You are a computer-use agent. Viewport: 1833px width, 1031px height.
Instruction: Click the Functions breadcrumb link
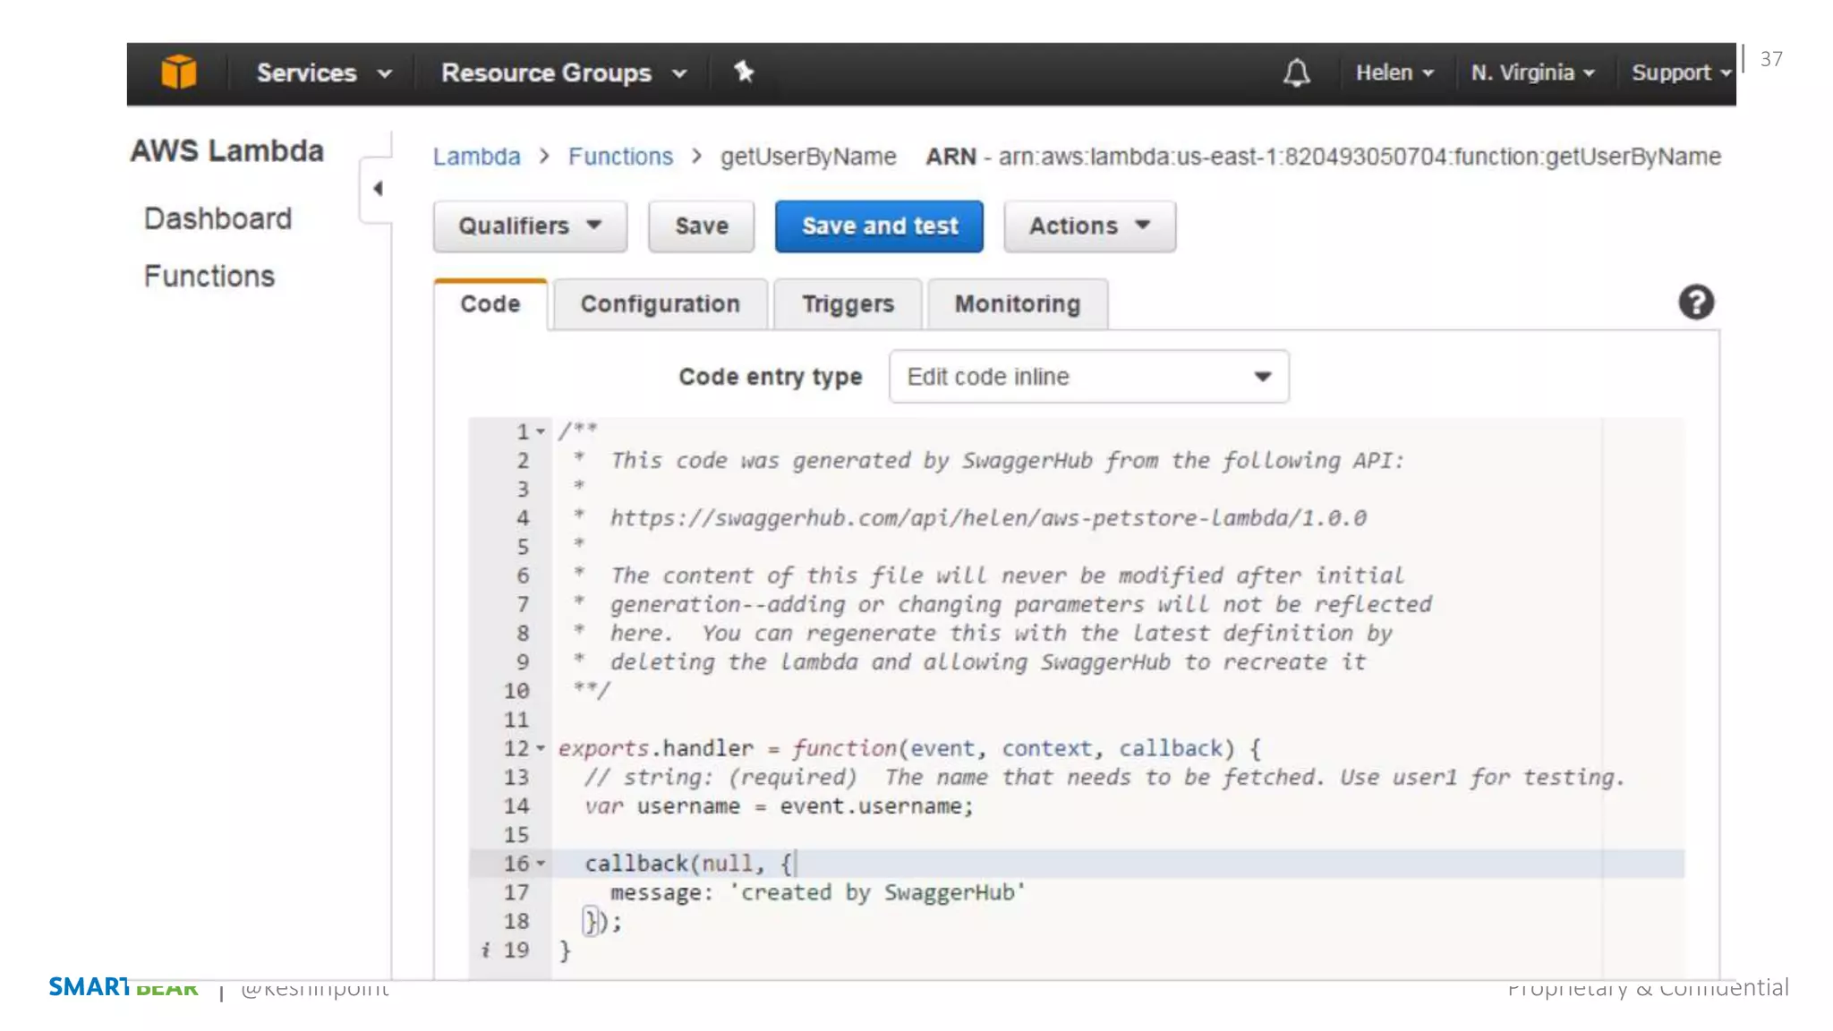click(620, 157)
